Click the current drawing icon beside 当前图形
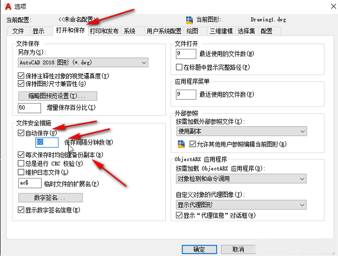The height and width of the screenshot is (256, 338). 189,20
